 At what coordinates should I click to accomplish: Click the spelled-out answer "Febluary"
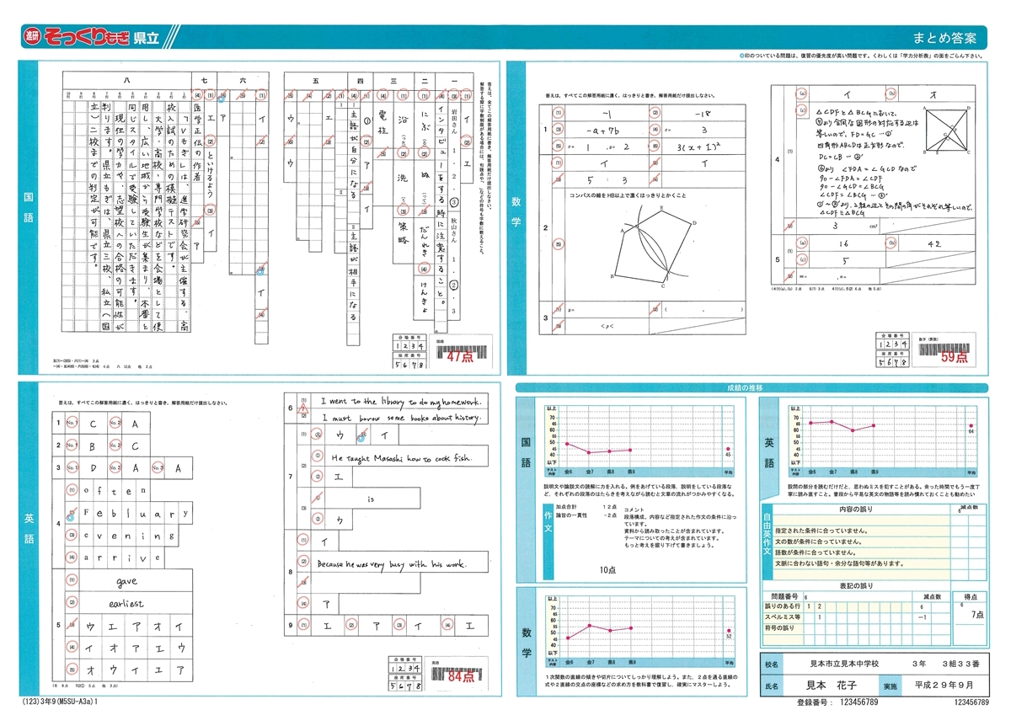pos(134,513)
